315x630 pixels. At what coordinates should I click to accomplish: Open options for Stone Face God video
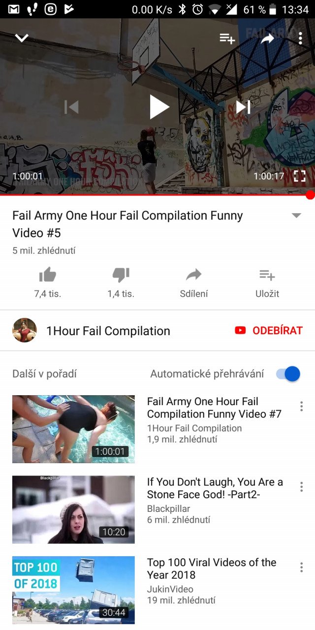tap(301, 487)
